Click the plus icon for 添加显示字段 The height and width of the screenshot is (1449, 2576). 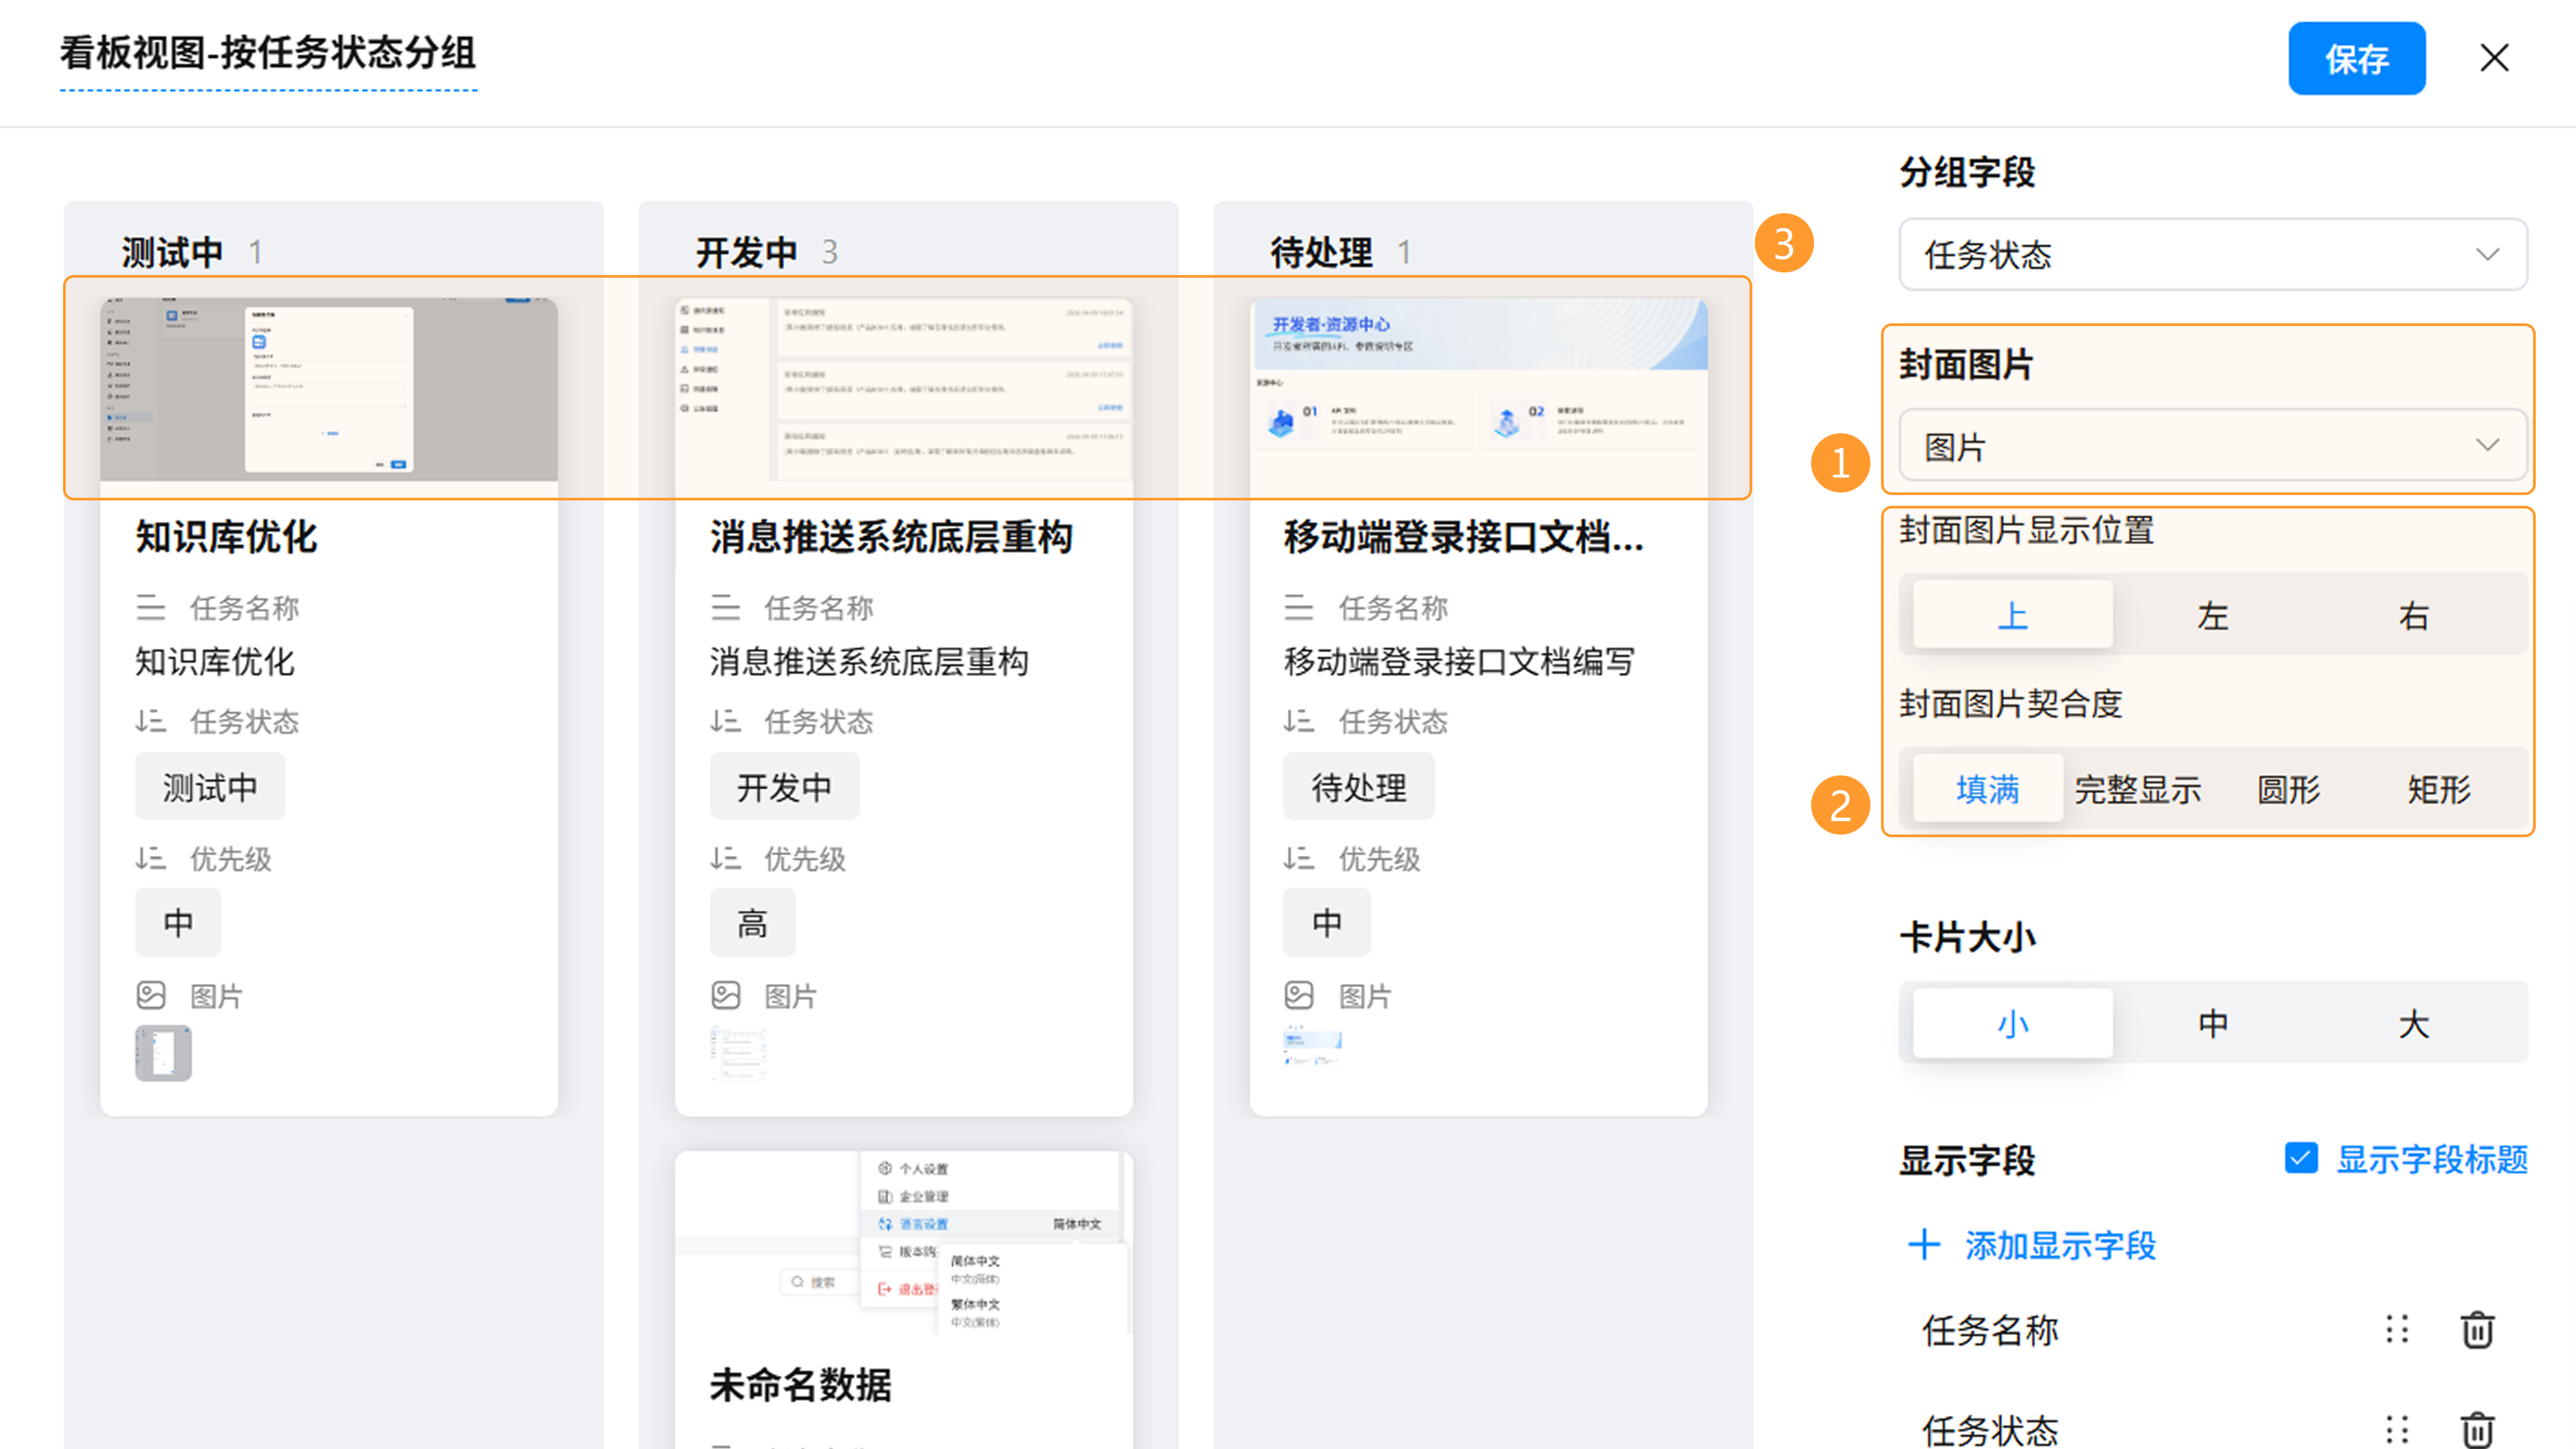(1924, 1245)
